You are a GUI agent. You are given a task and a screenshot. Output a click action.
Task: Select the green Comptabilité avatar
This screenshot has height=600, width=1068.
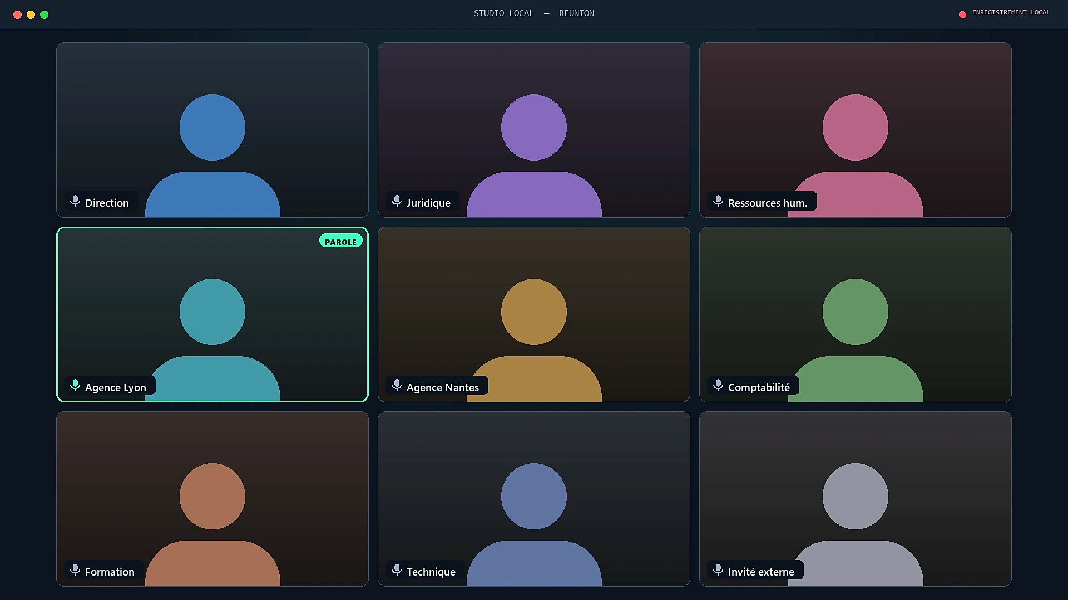856,340
